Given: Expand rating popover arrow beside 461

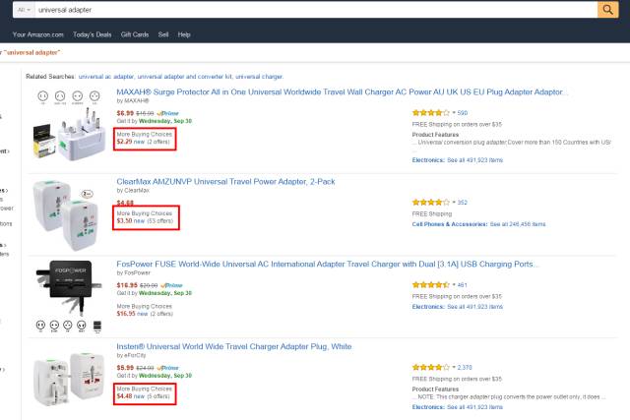Looking at the screenshot, I should (x=454, y=285).
